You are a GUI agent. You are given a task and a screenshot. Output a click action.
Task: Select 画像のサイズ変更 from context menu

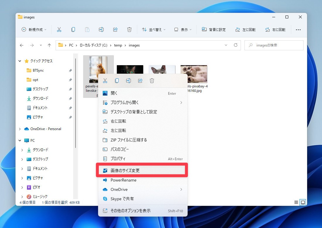point(142,170)
